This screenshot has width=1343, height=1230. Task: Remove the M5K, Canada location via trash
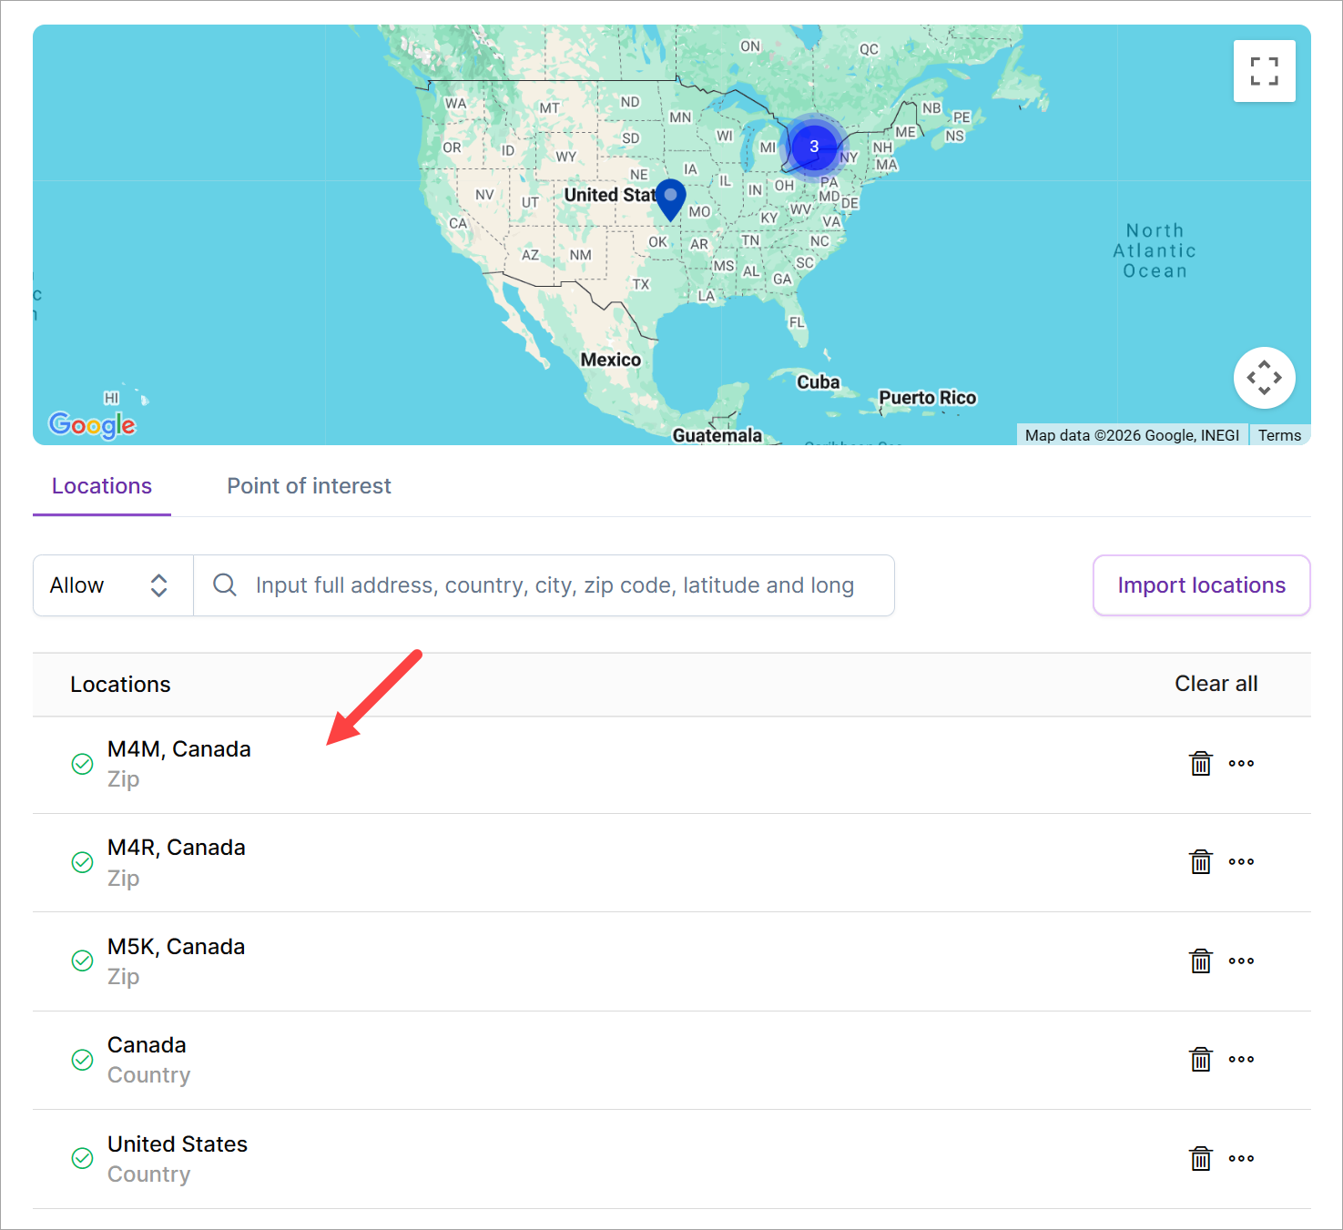pos(1201,961)
